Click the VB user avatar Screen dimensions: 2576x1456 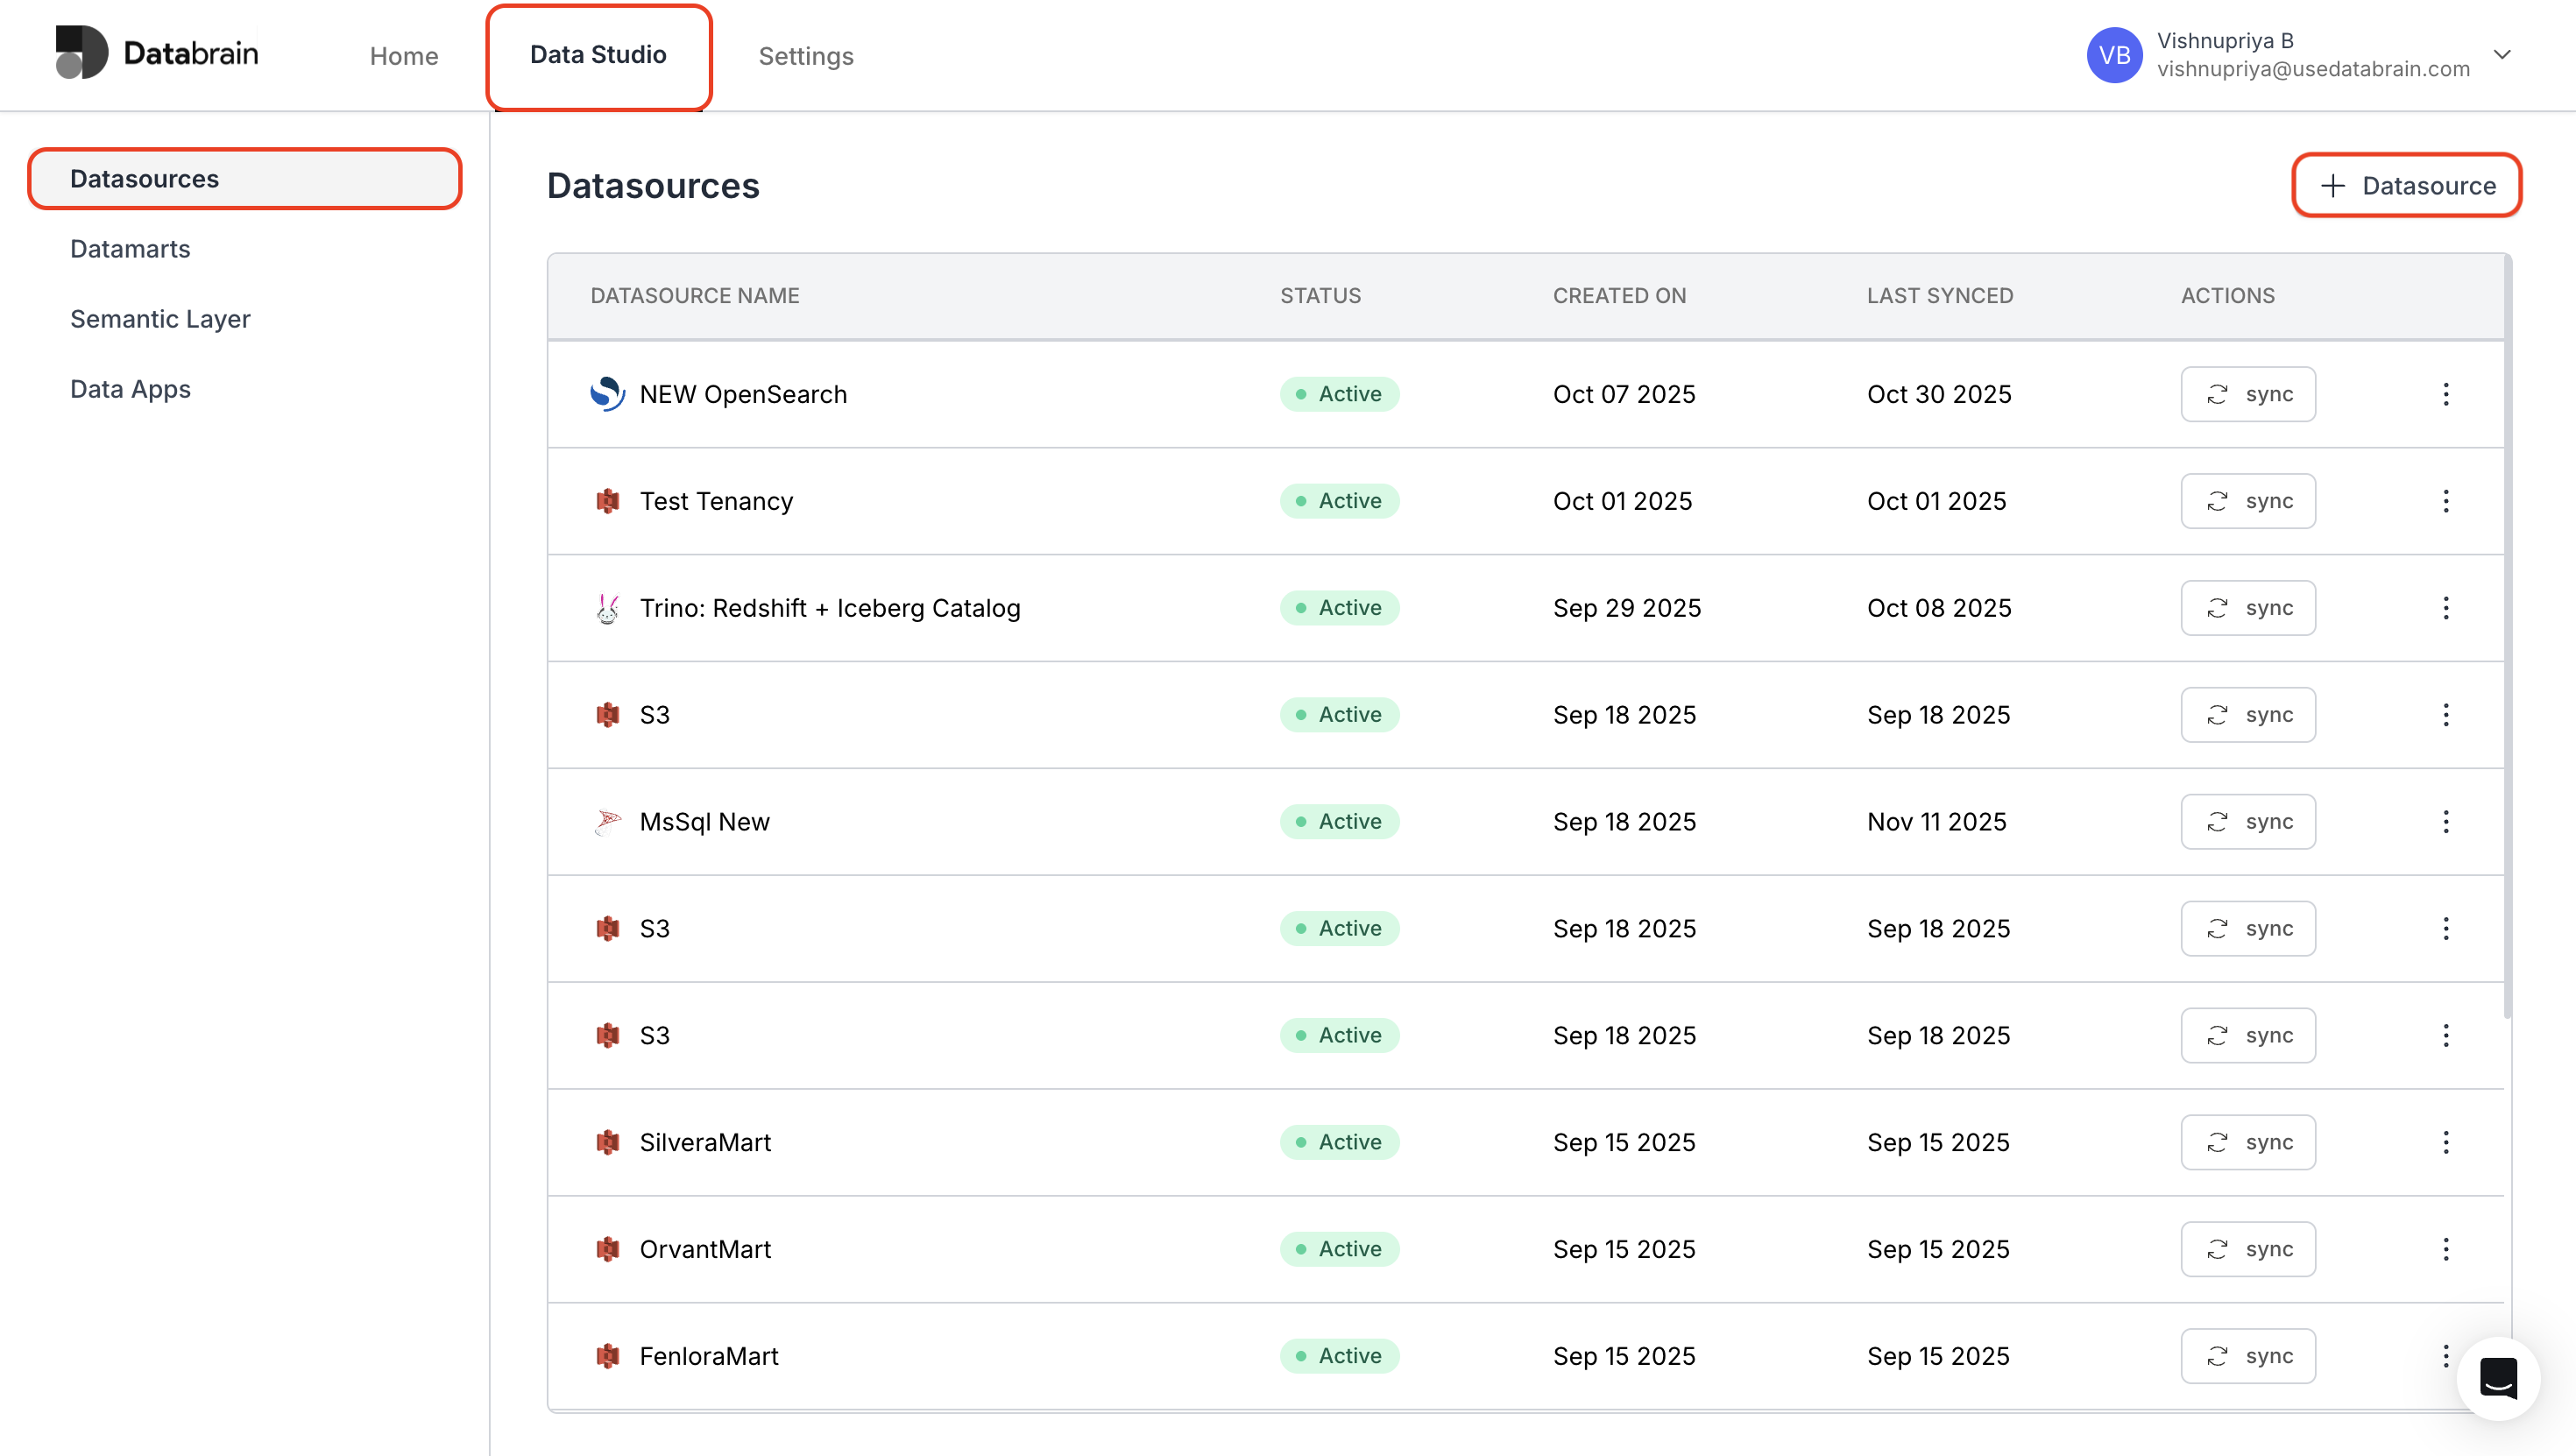[x=2113, y=55]
